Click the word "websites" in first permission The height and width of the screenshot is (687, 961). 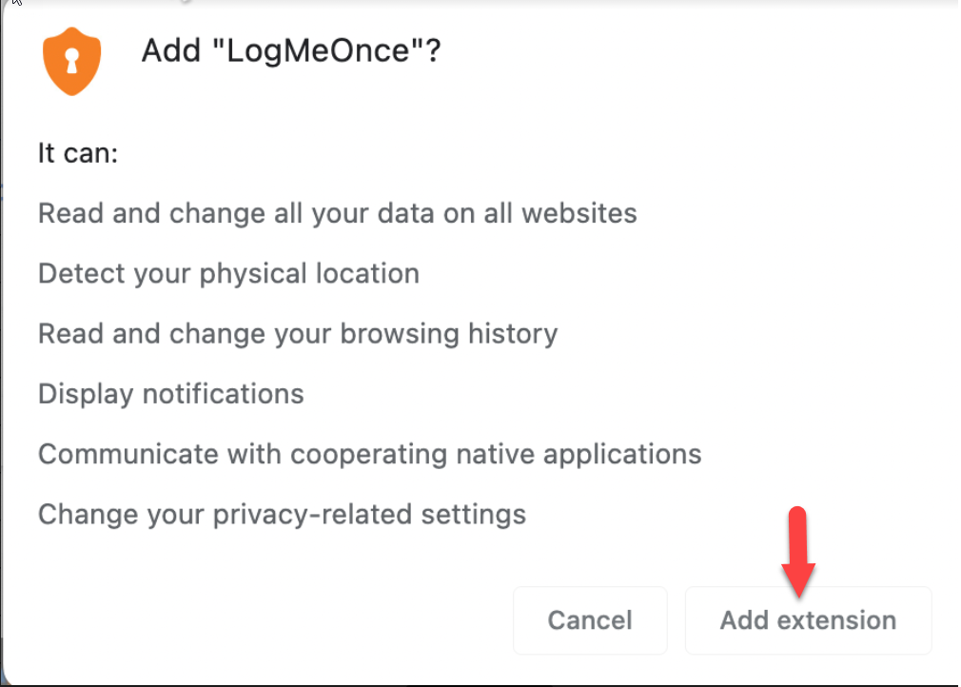click(x=579, y=213)
